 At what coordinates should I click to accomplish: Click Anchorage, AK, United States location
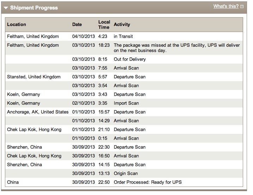pyautogui.click(x=38, y=112)
